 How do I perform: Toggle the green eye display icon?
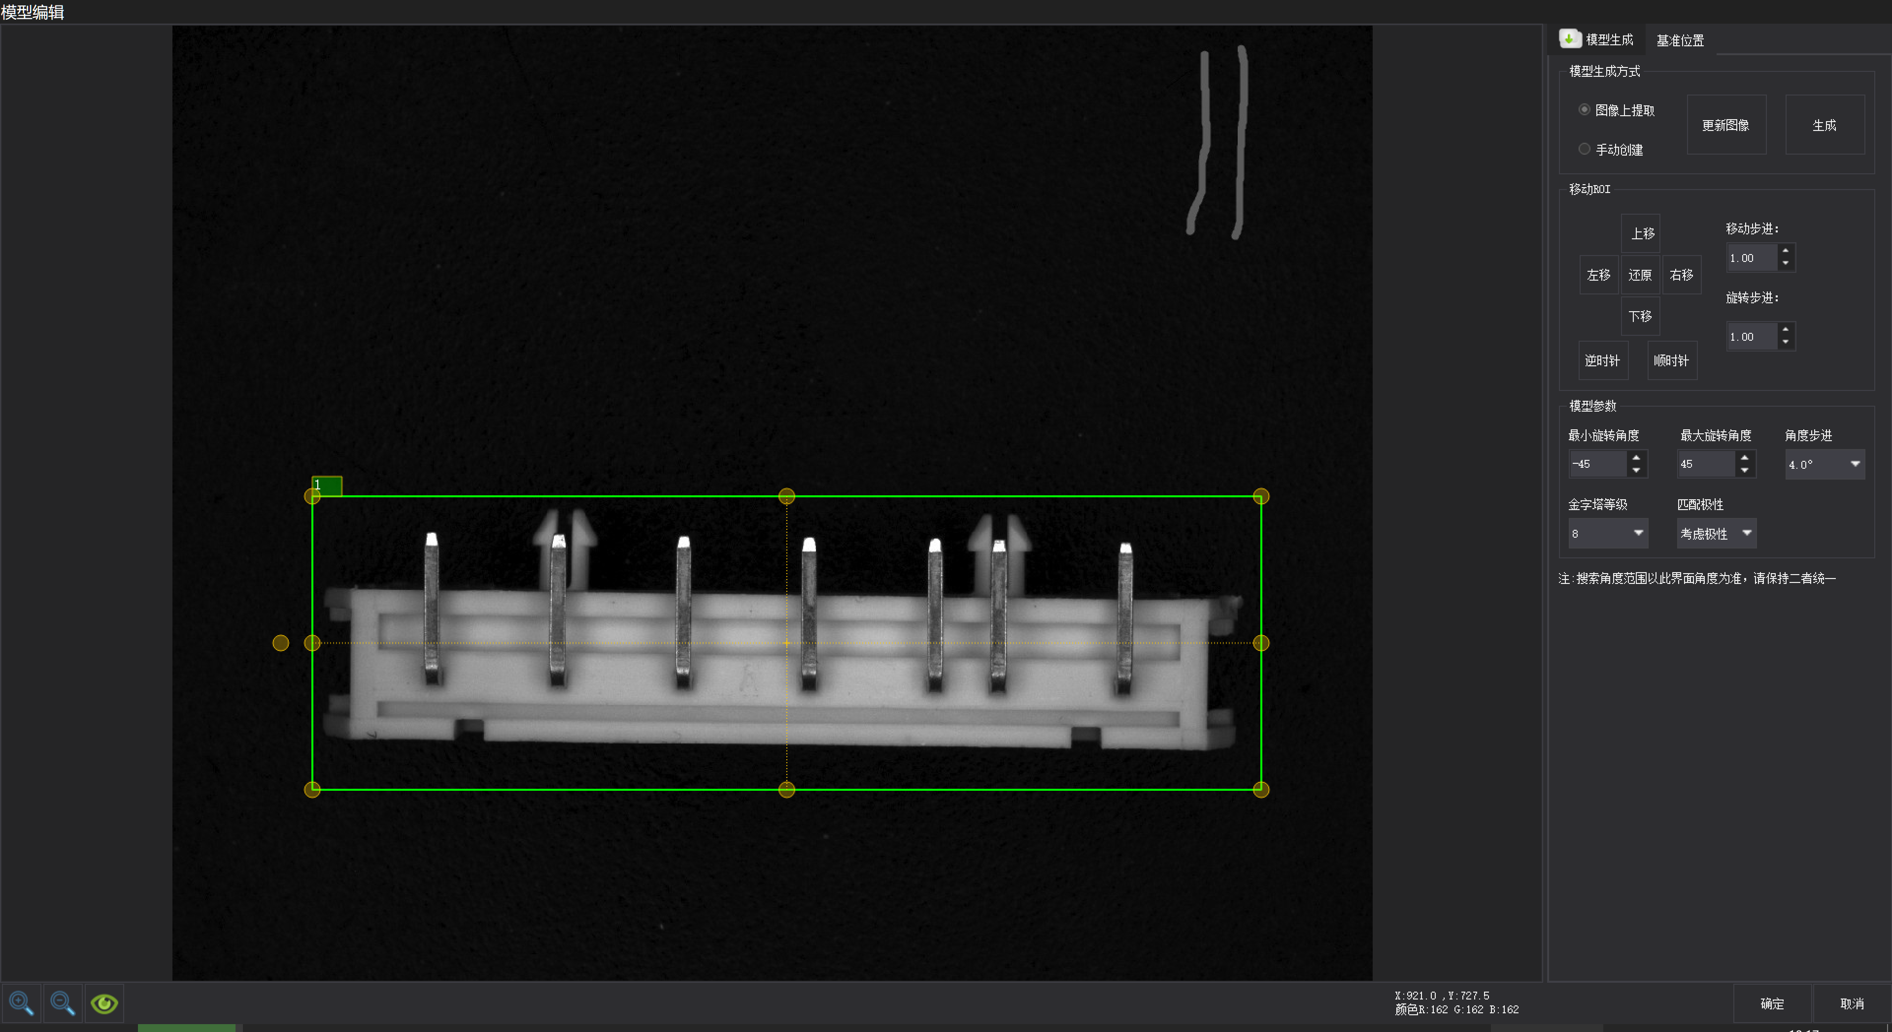(x=104, y=1003)
